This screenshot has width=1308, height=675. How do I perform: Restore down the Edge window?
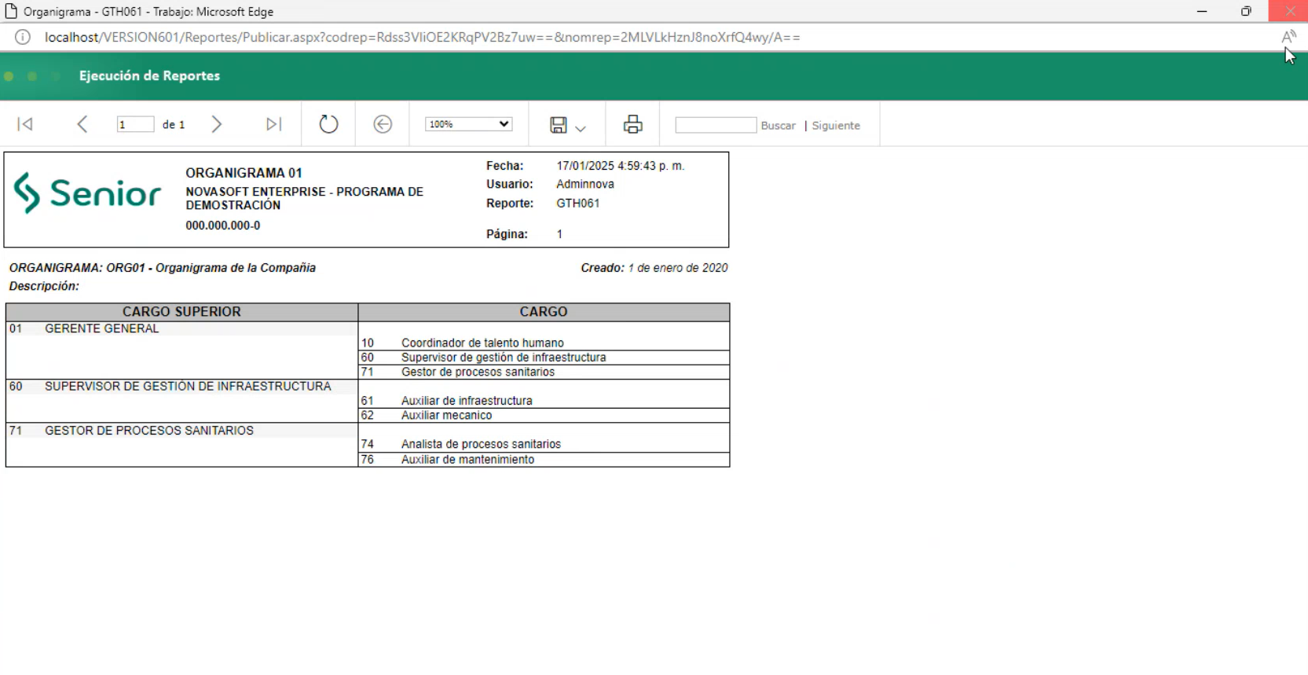point(1246,11)
